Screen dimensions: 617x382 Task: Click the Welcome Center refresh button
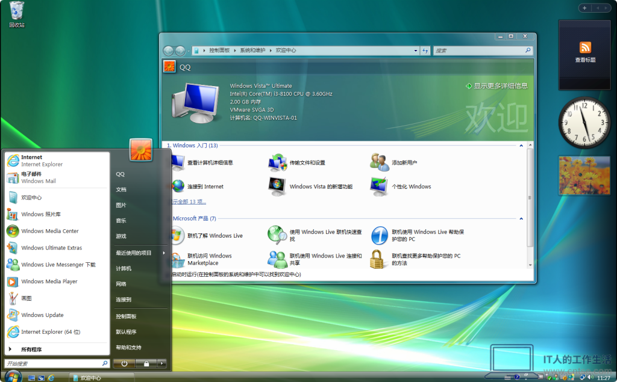point(425,51)
